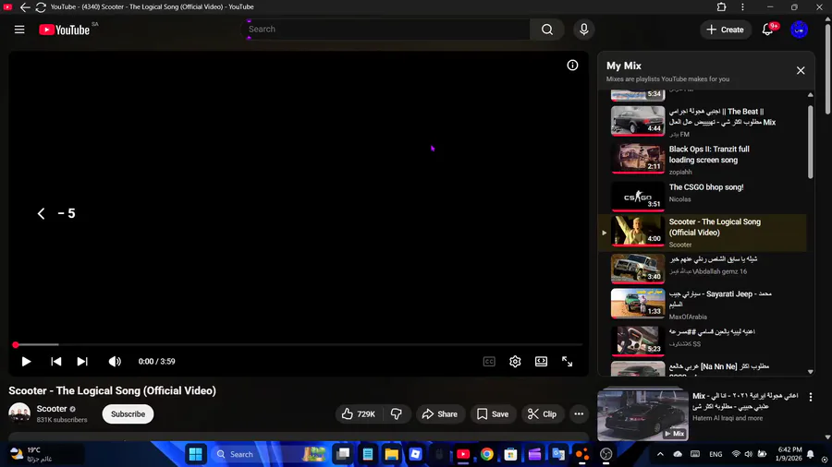Switch the ENG input language

click(x=716, y=454)
